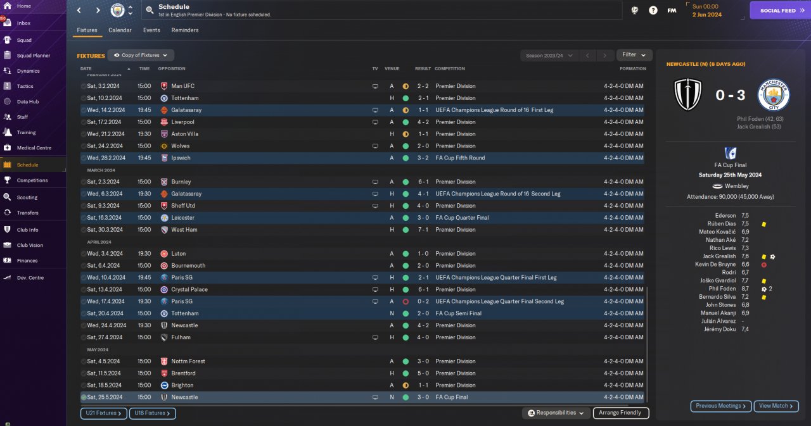The height and width of the screenshot is (426, 811).
Task: Click the search magnifier icon
Action: (150, 10)
